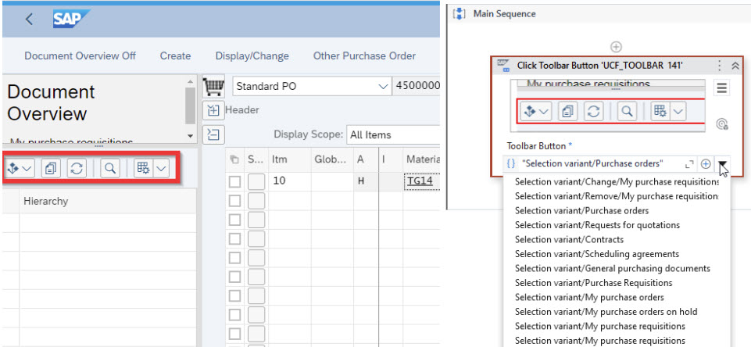Click the magnifier search icon in overview toolbar
The width and height of the screenshot is (751, 347).
pyautogui.click(x=109, y=168)
